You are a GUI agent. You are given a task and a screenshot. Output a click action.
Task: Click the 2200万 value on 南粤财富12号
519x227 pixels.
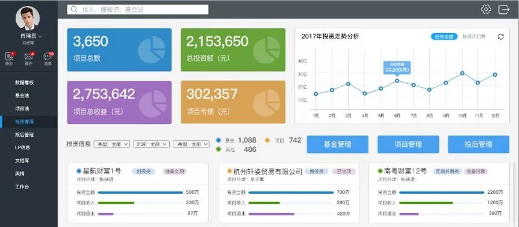(x=495, y=192)
